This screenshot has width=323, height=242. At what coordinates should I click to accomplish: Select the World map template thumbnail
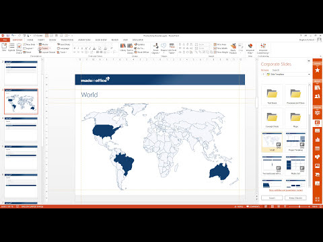coord(272,142)
